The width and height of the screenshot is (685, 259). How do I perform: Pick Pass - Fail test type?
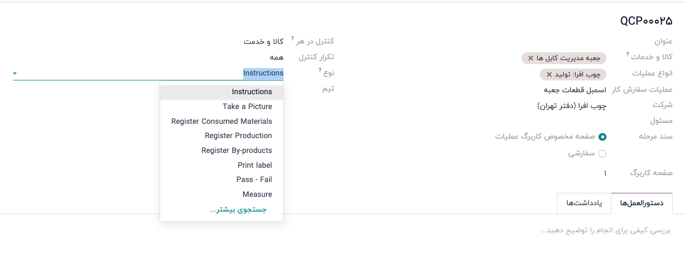pos(254,180)
